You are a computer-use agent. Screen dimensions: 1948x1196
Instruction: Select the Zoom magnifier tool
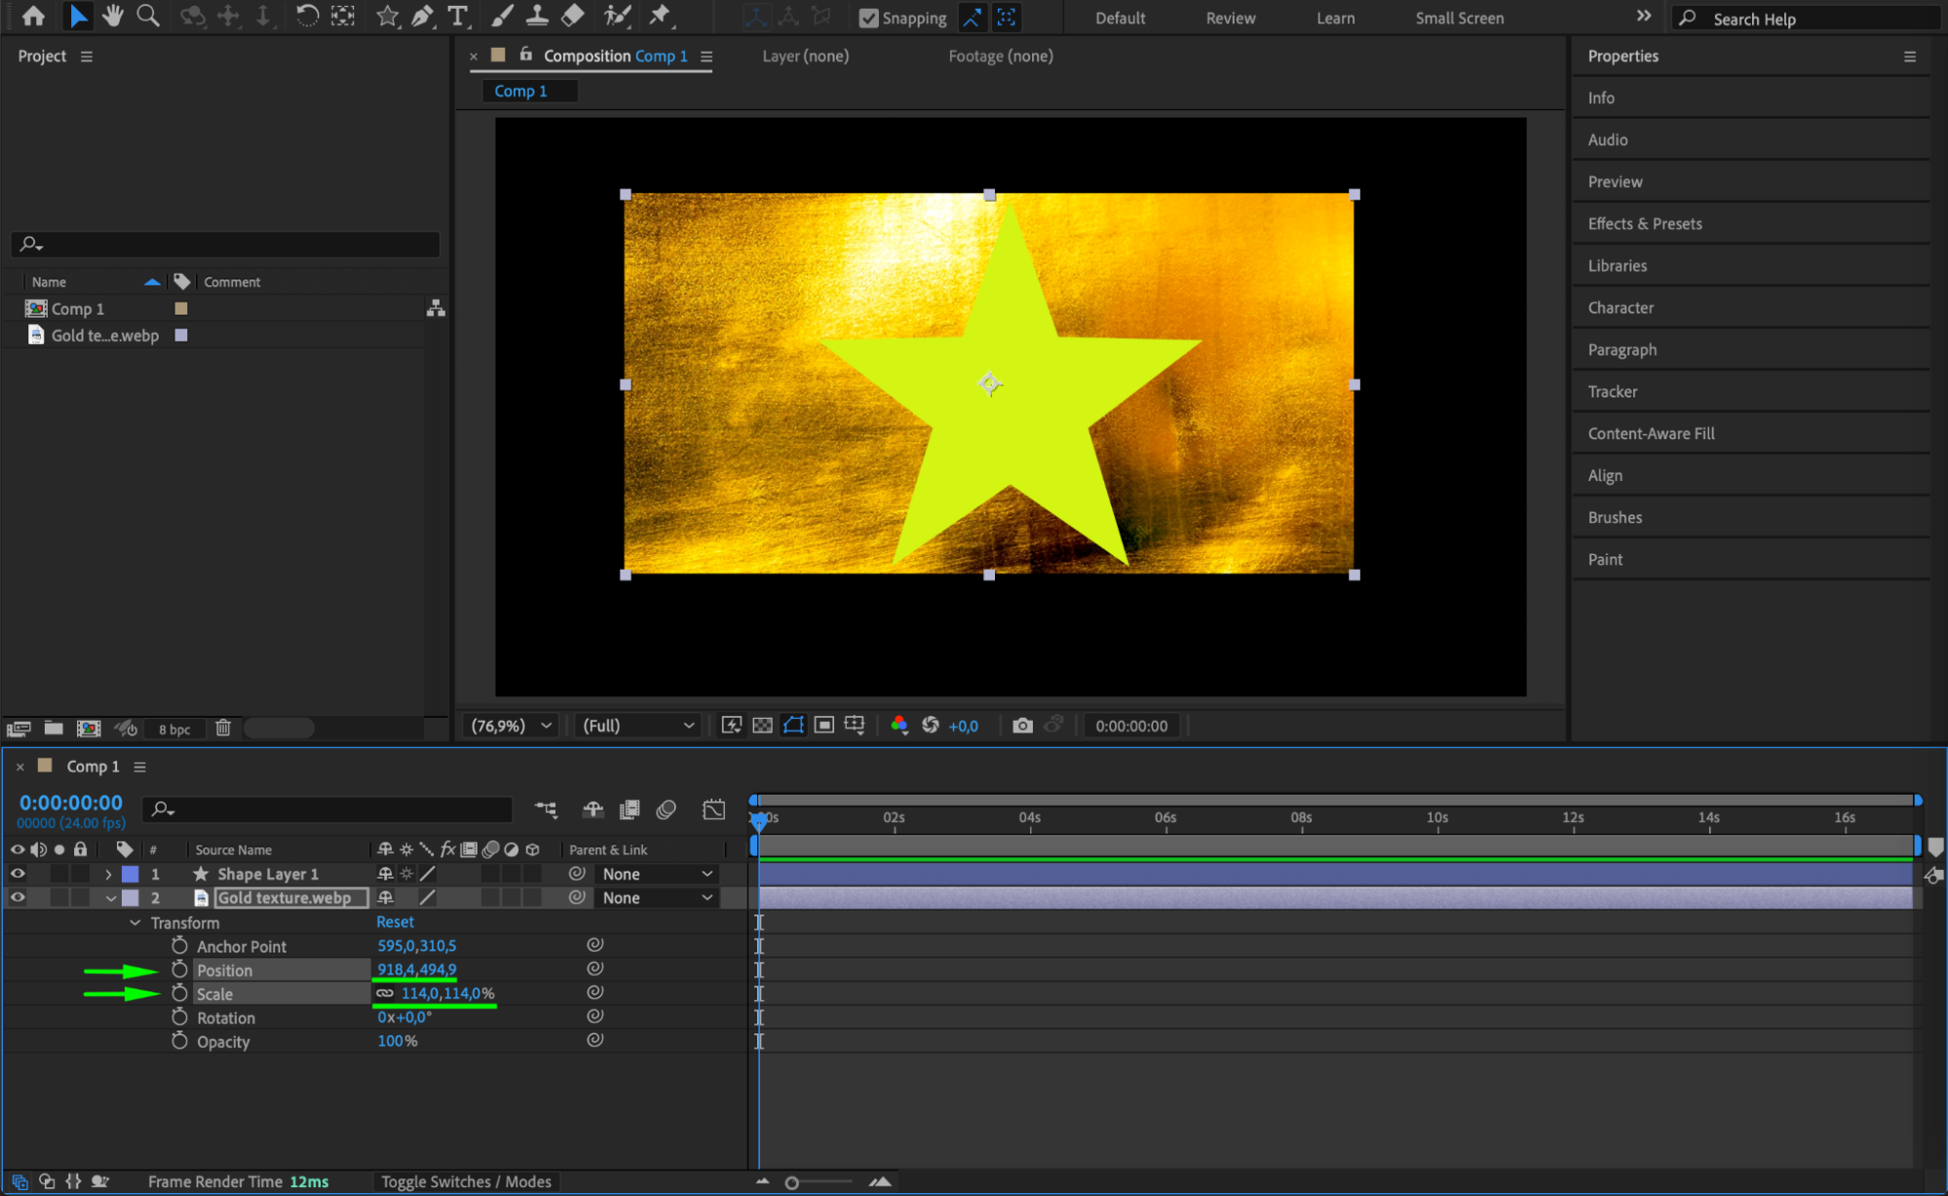click(x=148, y=16)
